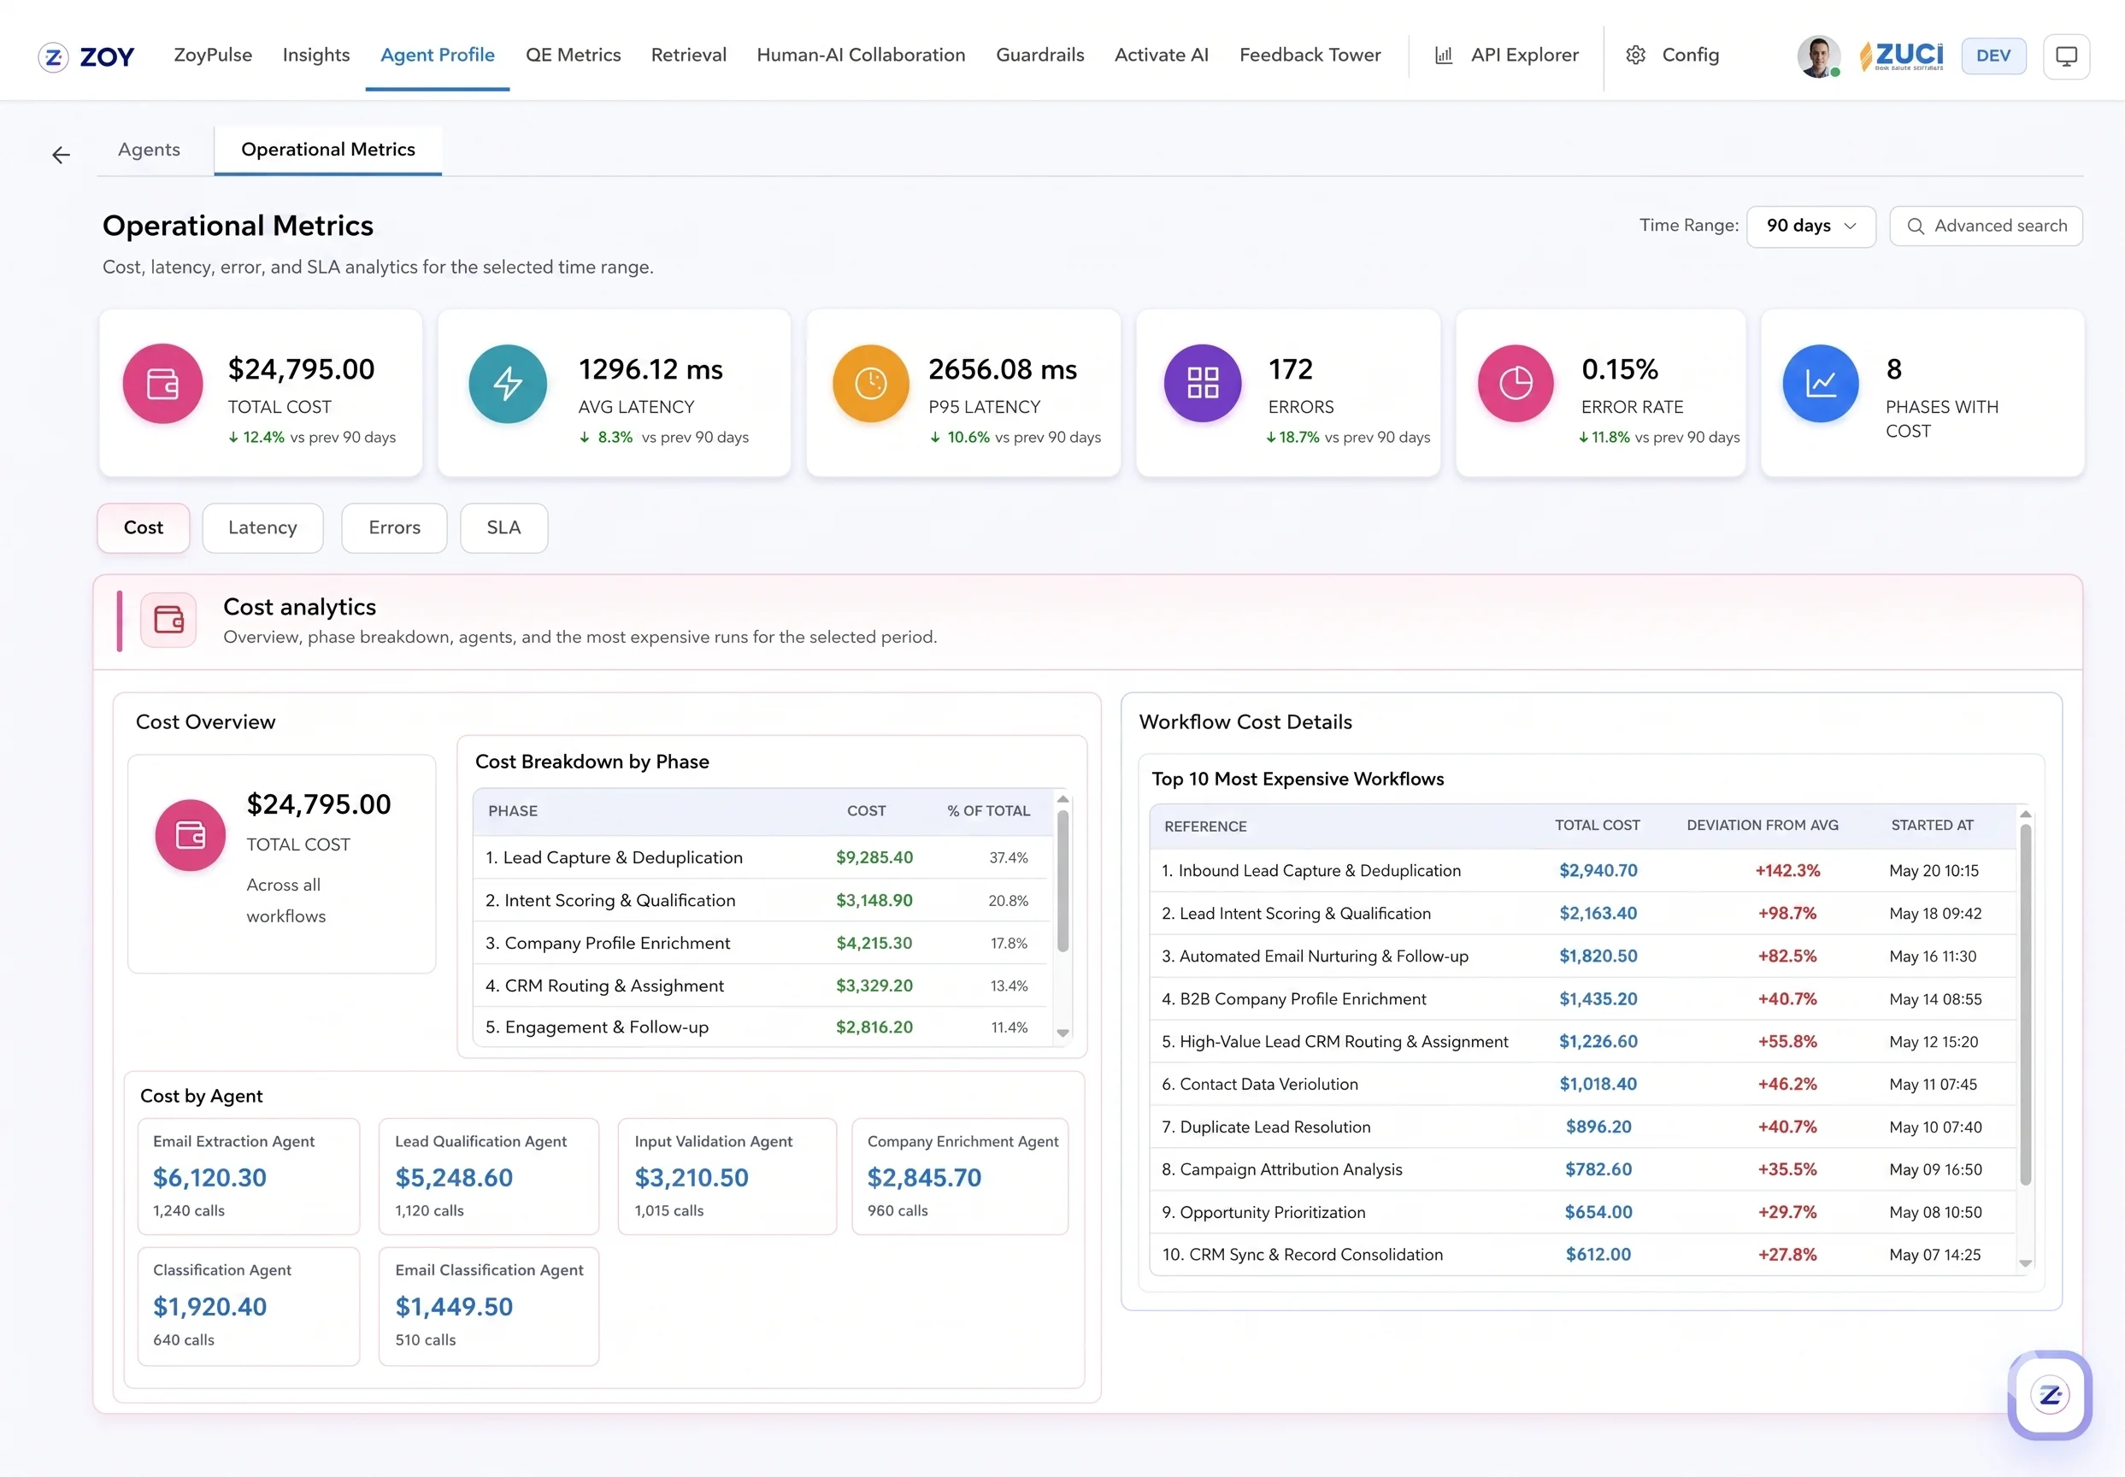Screen dimensions: 2125x1477
Task: Click the Top 10 Workflows scrollbar thumb
Action: click(x=2025, y=1005)
